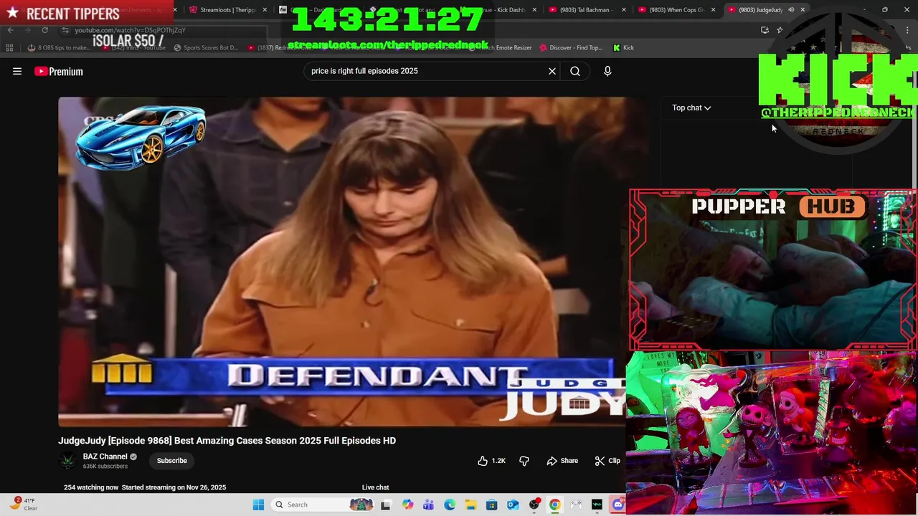
Task: Go to YouTube Premium home logo
Action: coord(59,71)
